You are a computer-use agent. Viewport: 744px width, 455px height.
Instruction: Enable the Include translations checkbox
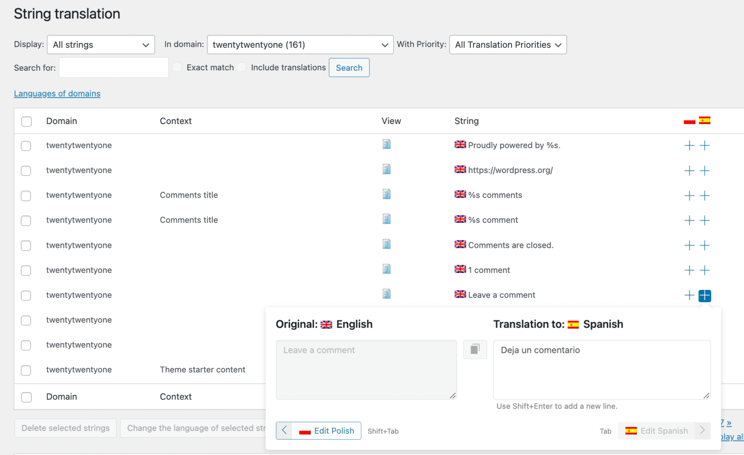tap(241, 67)
